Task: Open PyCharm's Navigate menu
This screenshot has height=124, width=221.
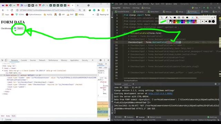Action: tap(132, 4)
